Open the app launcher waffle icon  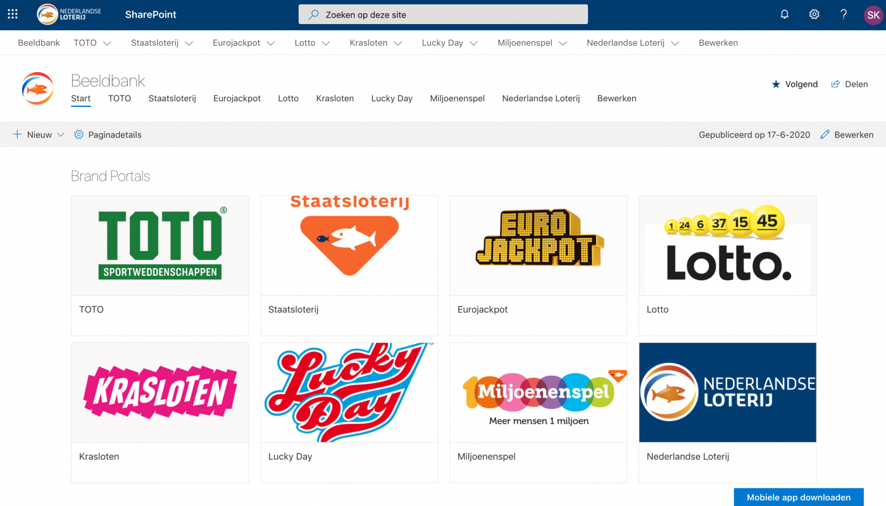(13, 14)
